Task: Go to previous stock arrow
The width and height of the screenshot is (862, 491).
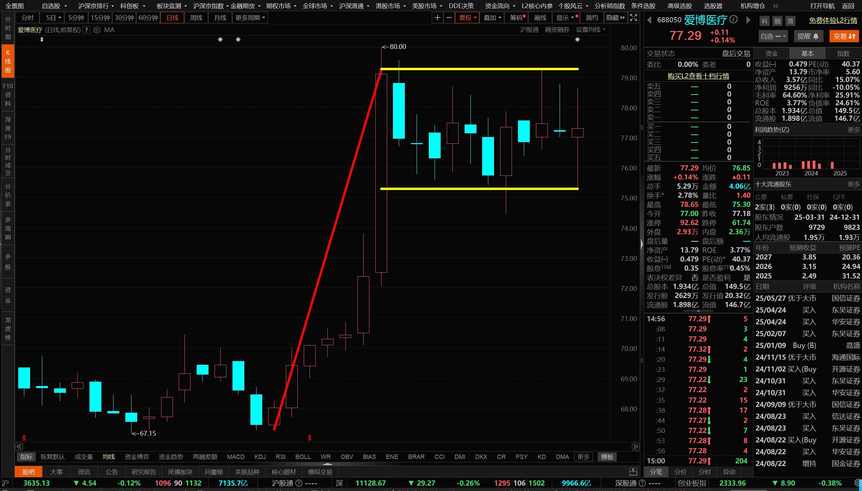Action: [x=649, y=20]
